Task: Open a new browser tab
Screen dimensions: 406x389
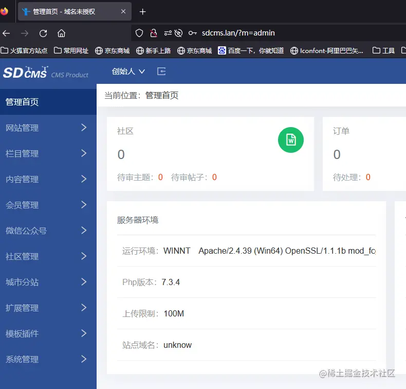Action: pyautogui.click(x=142, y=12)
